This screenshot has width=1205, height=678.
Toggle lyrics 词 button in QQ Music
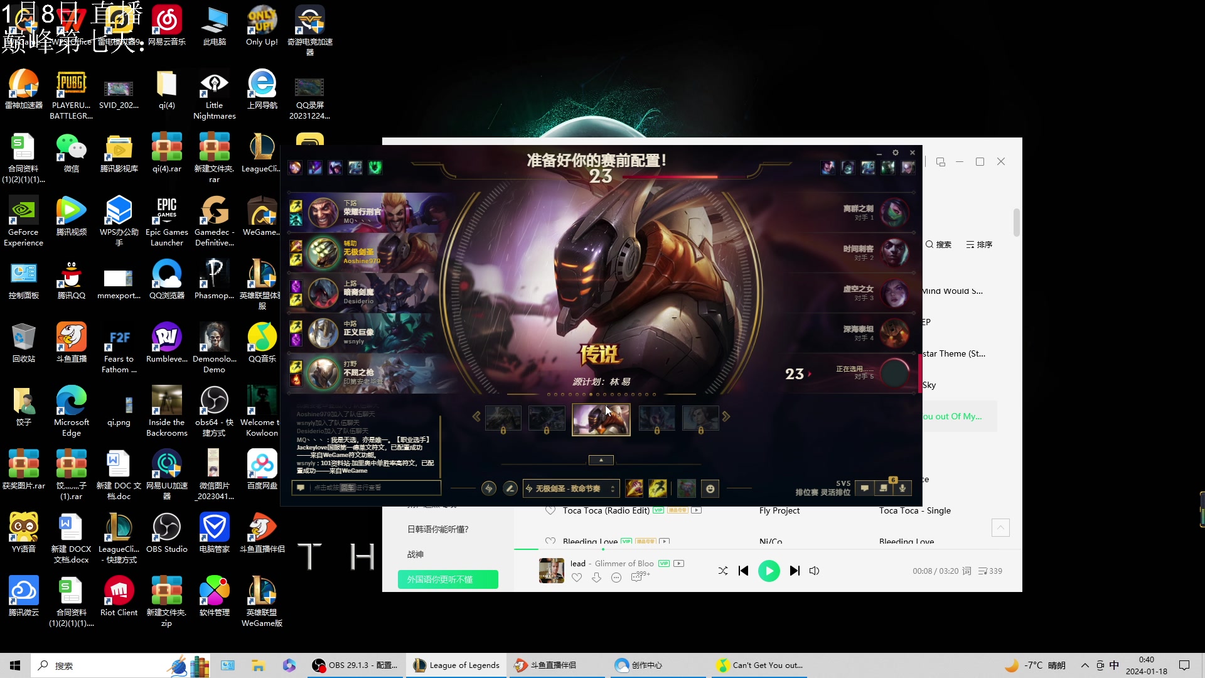(x=967, y=571)
